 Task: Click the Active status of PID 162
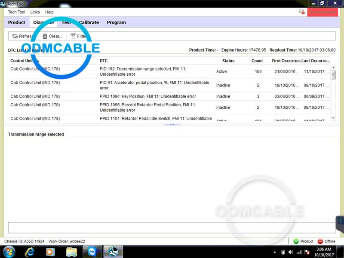point(221,71)
